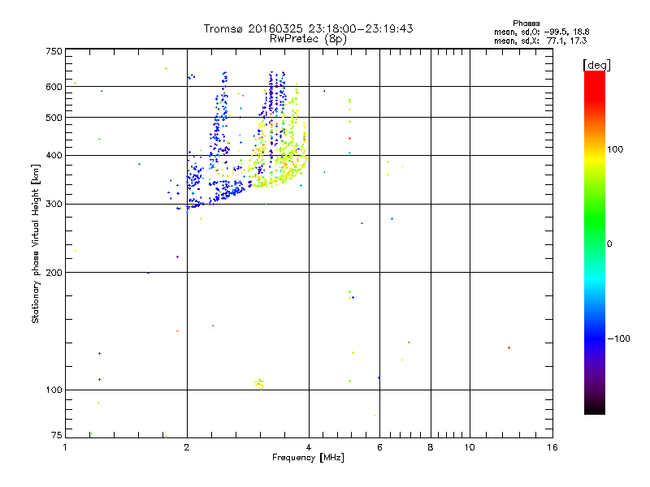Click the colorbar '0' tick label
650x487 pixels.
pyautogui.click(x=609, y=243)
